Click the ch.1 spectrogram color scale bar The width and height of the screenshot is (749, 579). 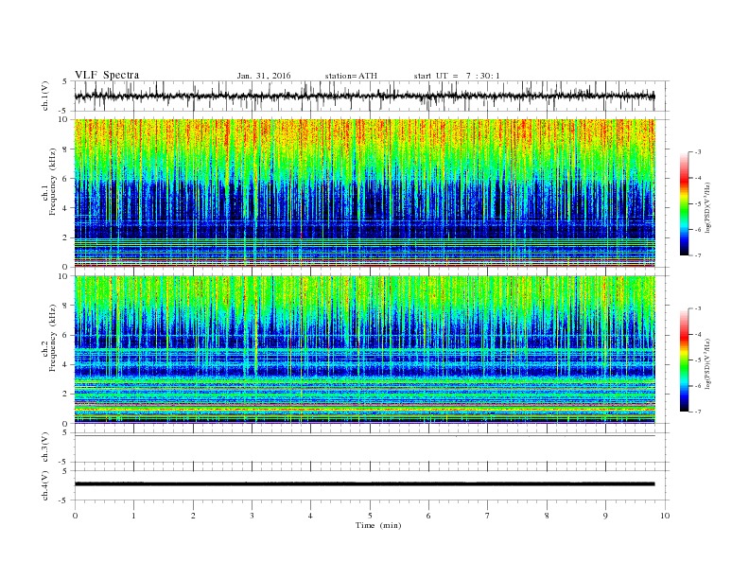click(685, 203)
